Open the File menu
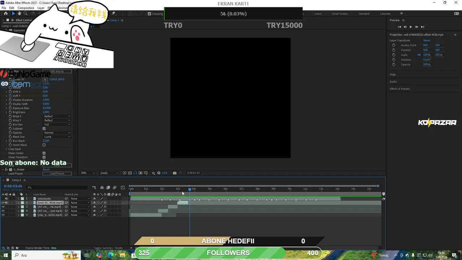The width and height of the screenshot is (462, 260). point(4,8)
